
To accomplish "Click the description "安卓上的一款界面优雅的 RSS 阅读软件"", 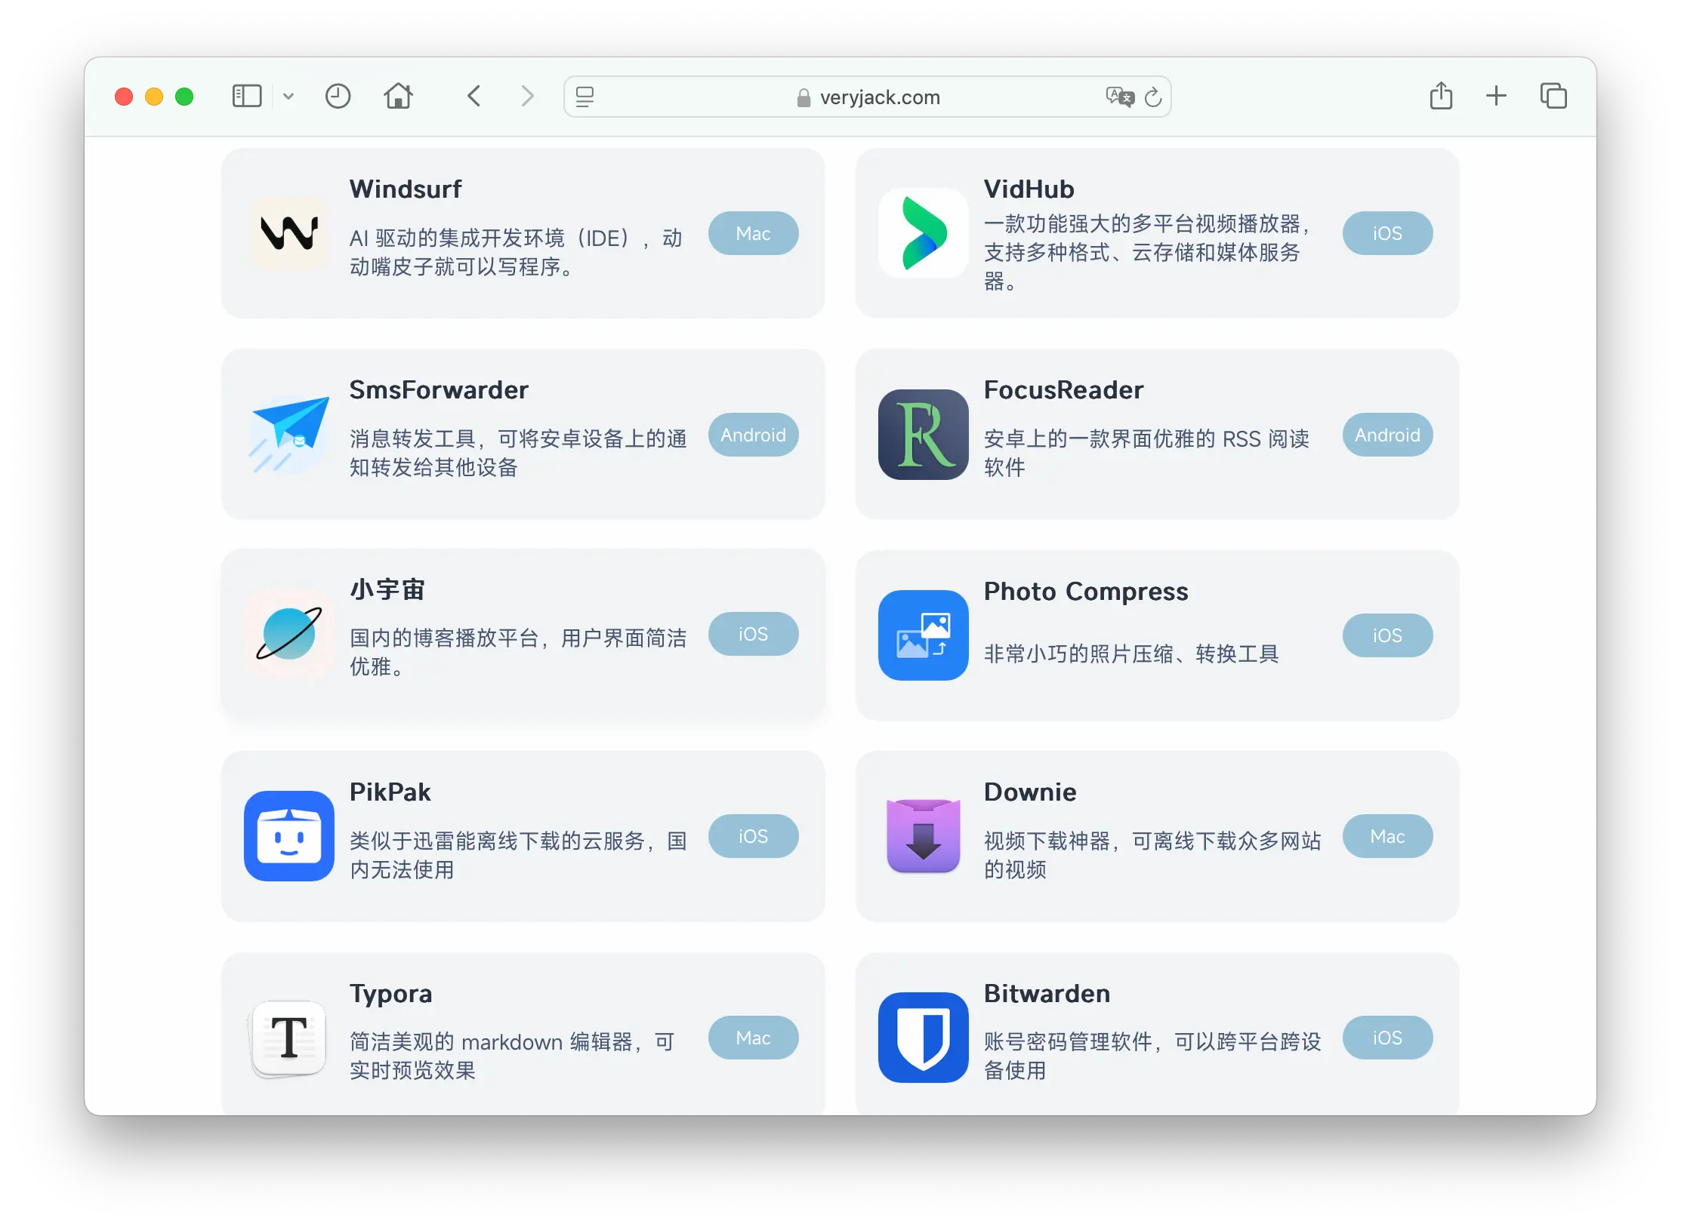I will 1146,453.
